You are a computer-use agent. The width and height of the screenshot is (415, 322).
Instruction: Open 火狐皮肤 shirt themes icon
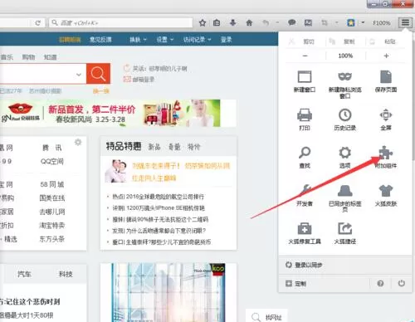coord(386,195)
